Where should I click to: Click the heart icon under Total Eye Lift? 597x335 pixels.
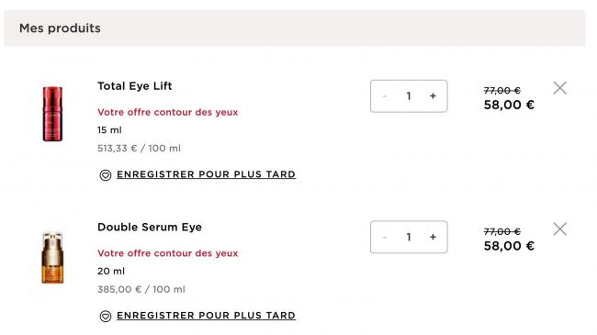click(106, 174)
